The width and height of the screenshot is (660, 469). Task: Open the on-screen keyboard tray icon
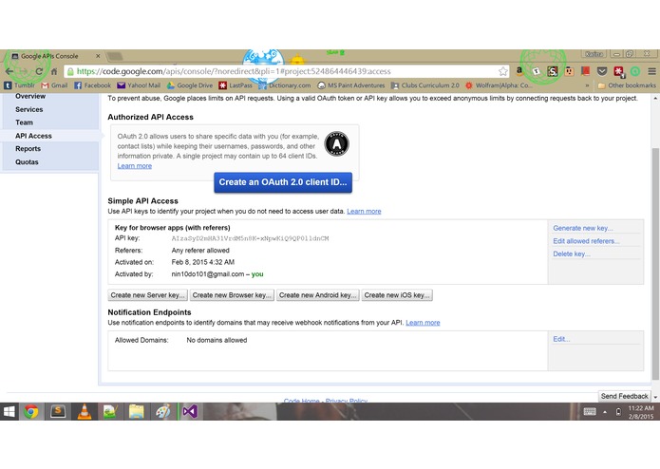coord(590,412)
